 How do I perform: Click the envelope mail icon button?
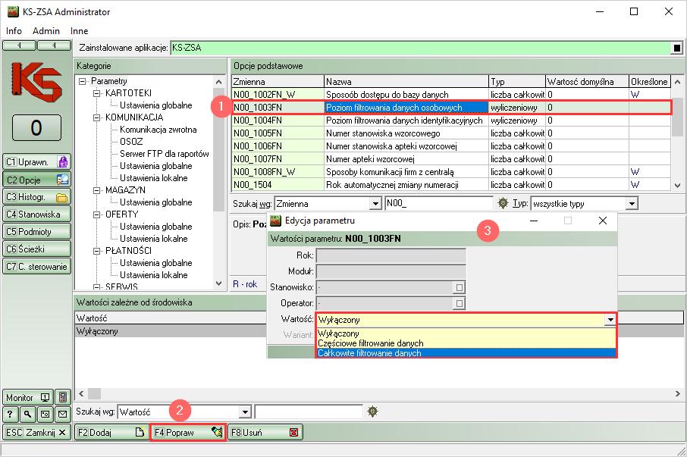tap(63, 414)
